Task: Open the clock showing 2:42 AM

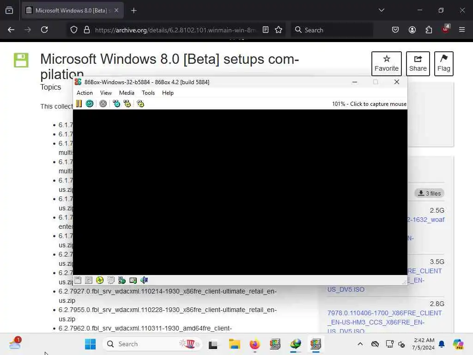Action: (424, 344)
